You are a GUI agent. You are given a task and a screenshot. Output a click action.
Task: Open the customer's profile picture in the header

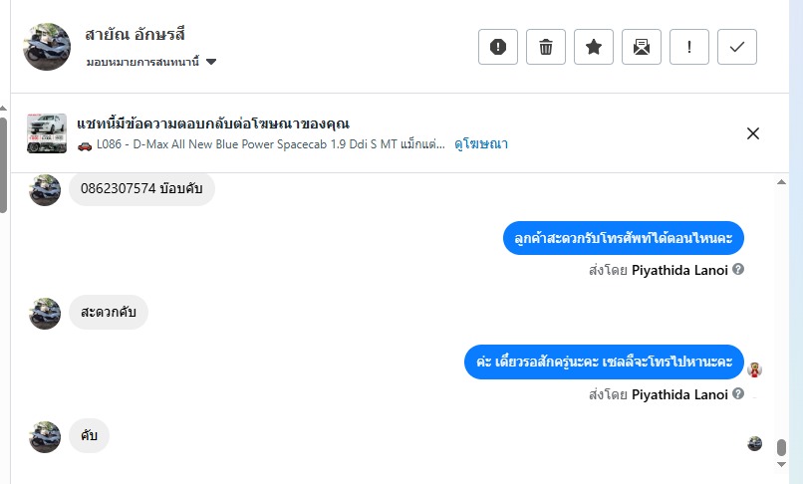coord(47,47)
